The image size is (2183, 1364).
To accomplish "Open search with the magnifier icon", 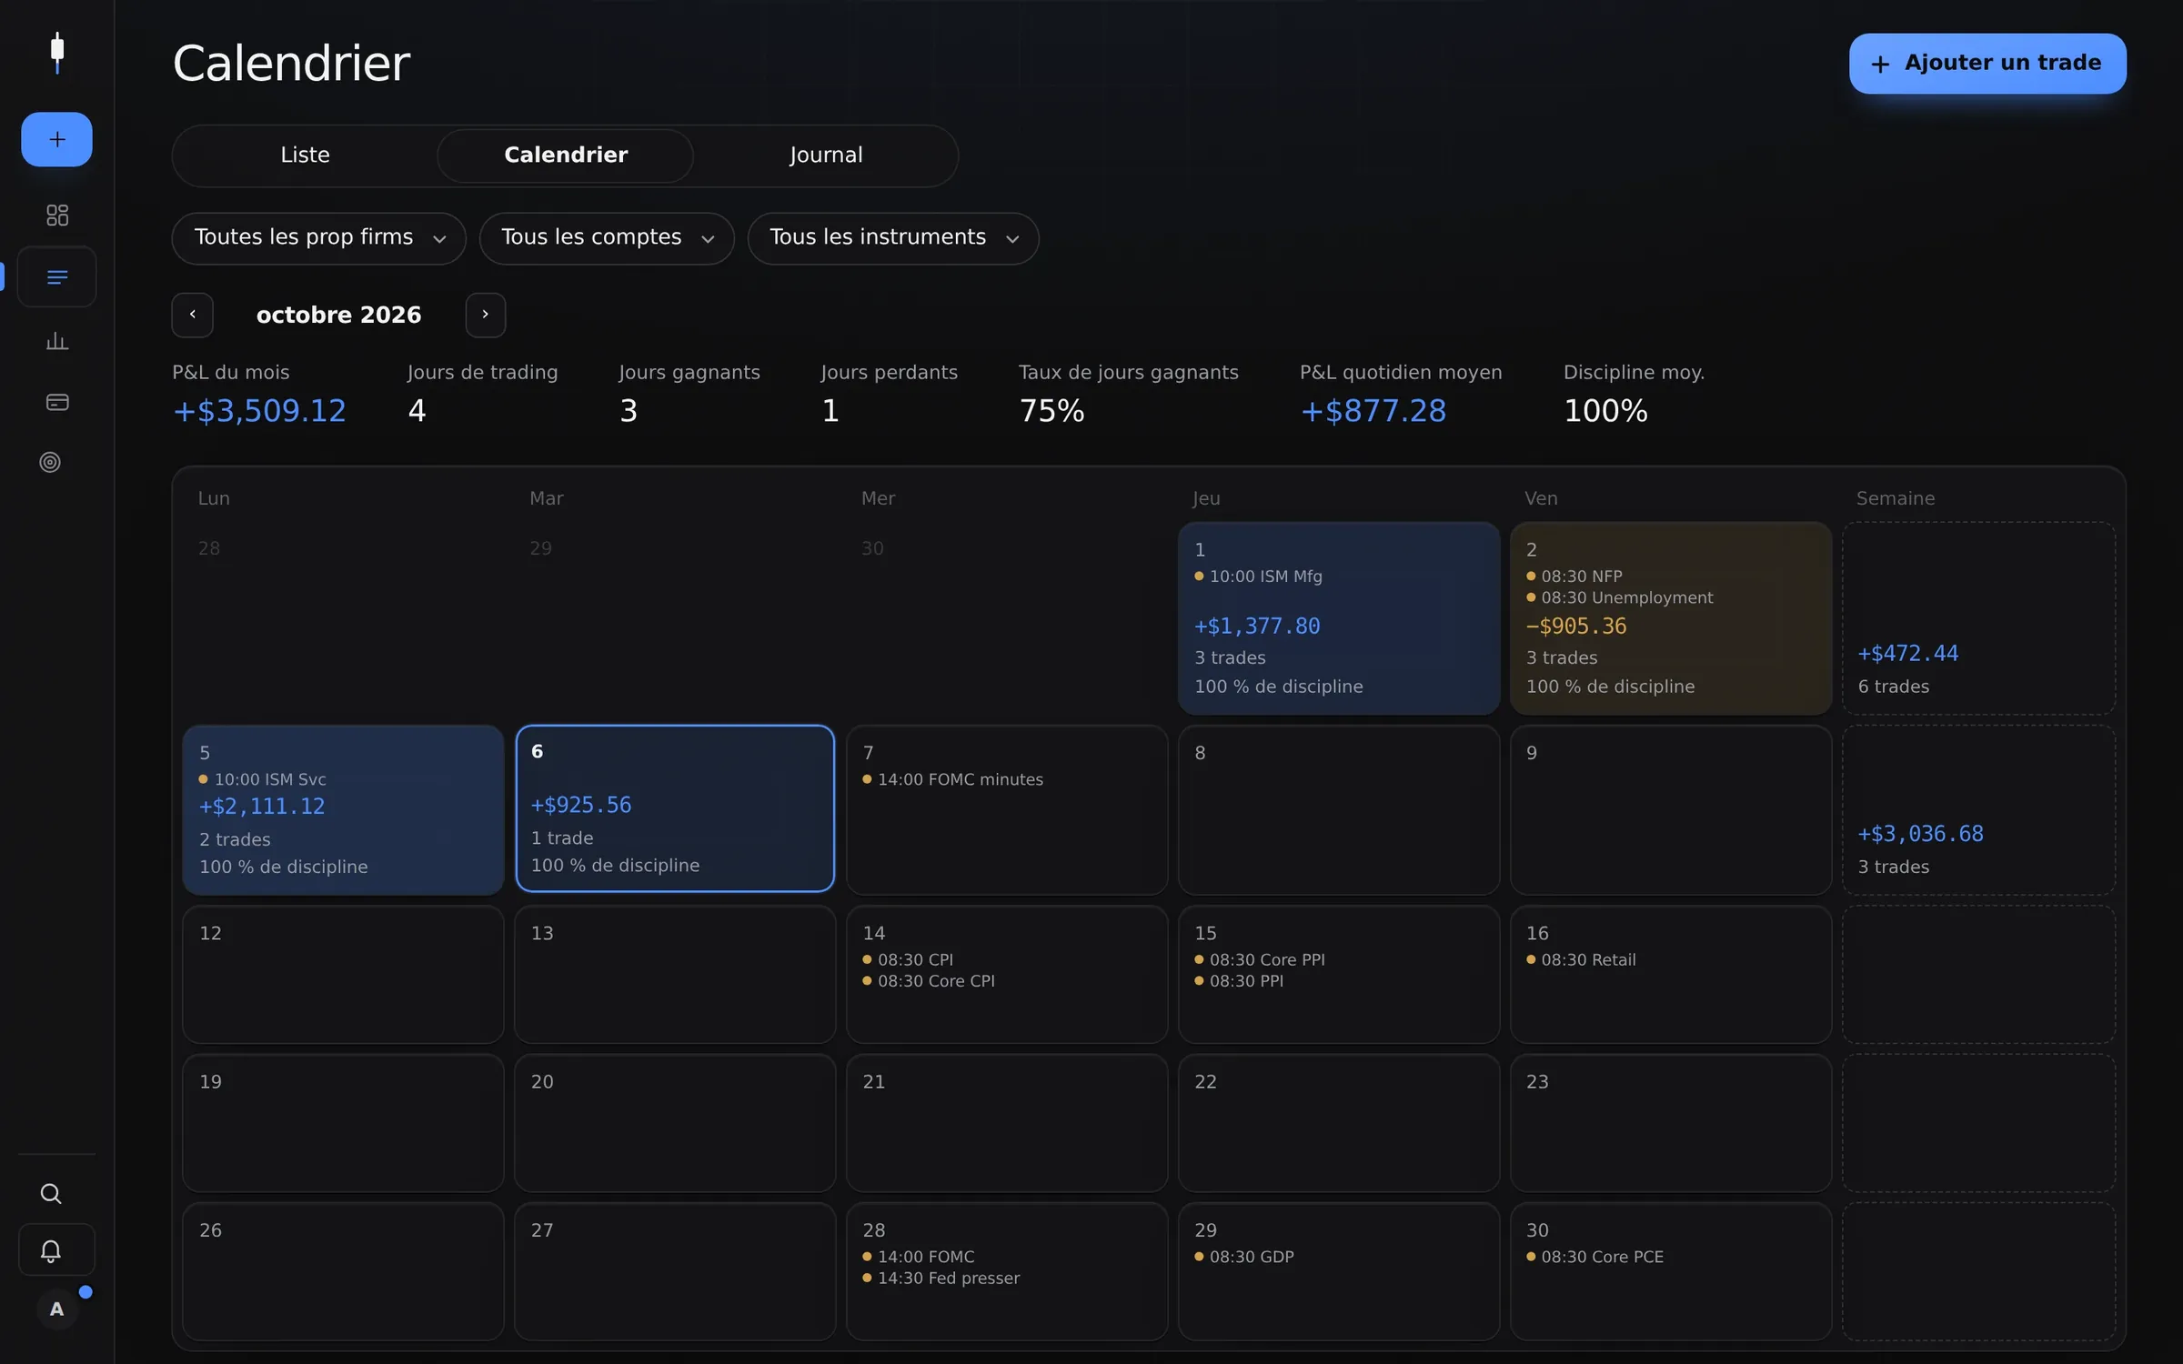I will click(51, 1193).
